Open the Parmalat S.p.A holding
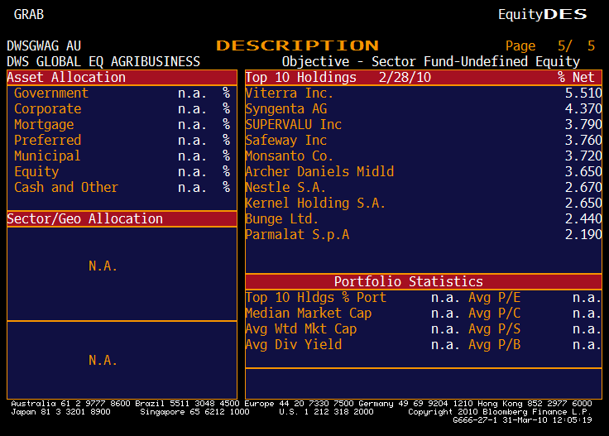The image size is (609, 436). (x=298, y=234)
